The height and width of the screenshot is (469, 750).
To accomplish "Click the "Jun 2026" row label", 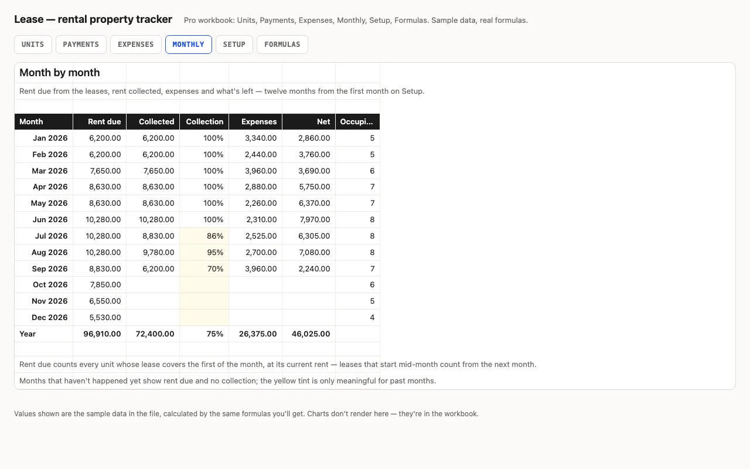I will [x=44, y=220].
